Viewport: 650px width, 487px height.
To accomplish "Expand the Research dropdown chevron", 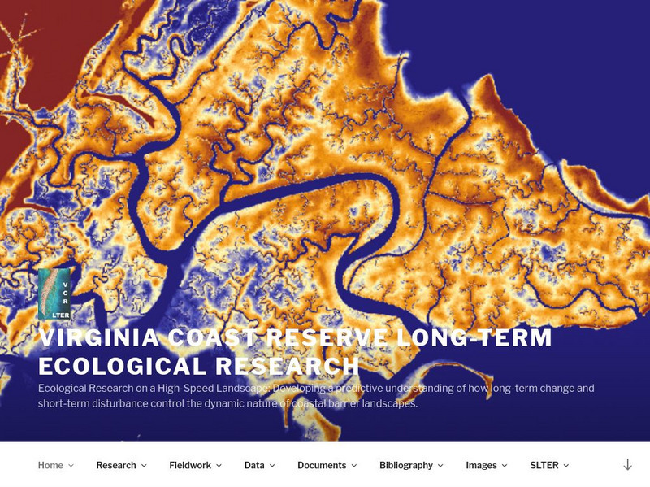I will coord(145,466).
